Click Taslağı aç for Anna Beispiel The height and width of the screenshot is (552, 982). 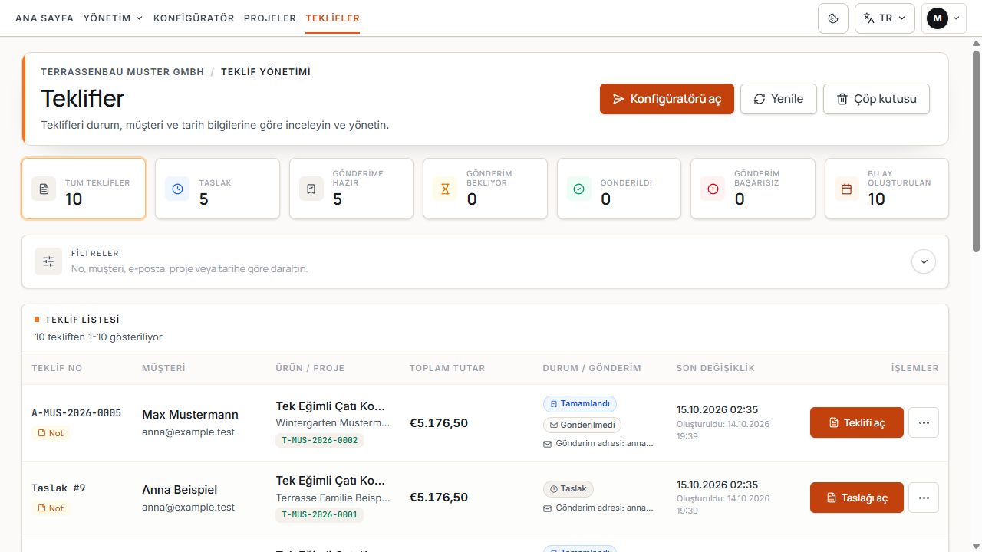tap(857, 498)
